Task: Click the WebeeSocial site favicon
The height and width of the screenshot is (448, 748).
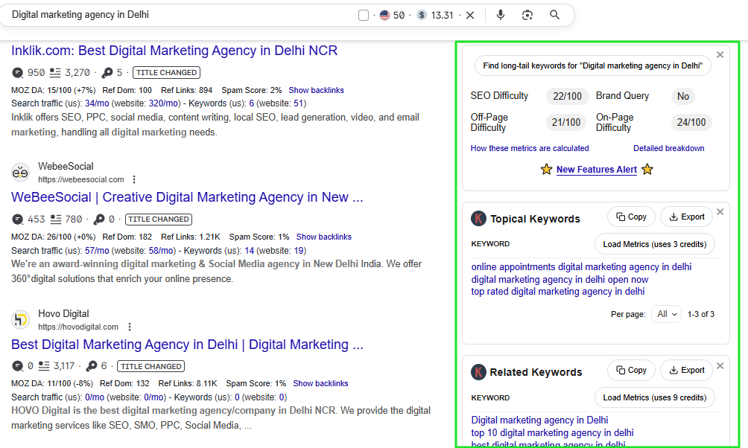Action: tap(21, 173)
